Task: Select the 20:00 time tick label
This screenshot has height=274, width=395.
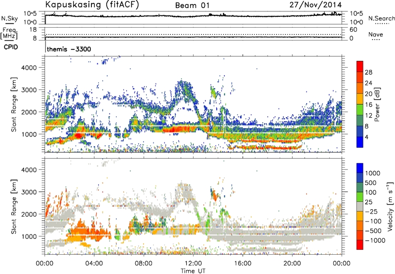Action: [x=292, y=264]
